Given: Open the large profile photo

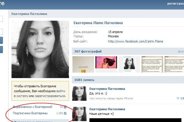Looking at the screenshot, I should click(40, 49).
